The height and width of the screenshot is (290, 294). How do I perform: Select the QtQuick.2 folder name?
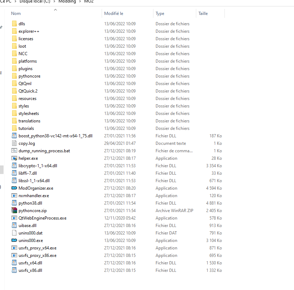pos(28,91)
